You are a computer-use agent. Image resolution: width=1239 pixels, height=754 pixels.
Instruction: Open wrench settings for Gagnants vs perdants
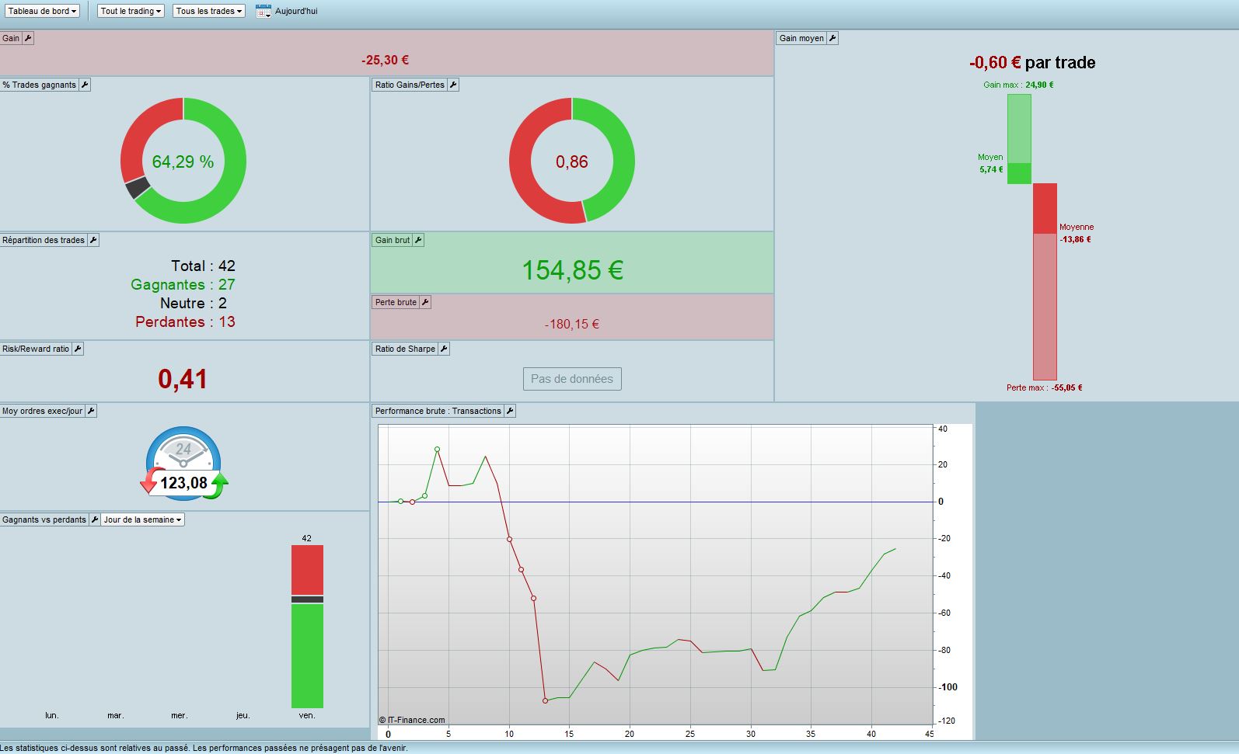click(95, 519)
